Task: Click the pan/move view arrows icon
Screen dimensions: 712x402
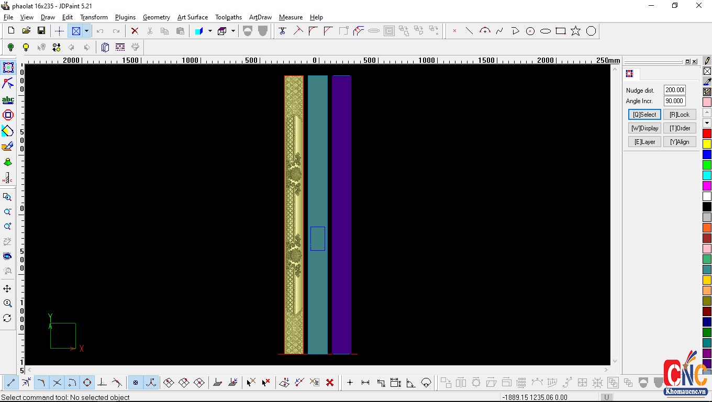Action: coord(8,288)
